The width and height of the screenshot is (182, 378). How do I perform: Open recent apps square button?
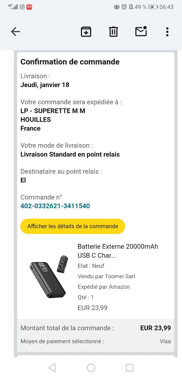pos(129,368)
